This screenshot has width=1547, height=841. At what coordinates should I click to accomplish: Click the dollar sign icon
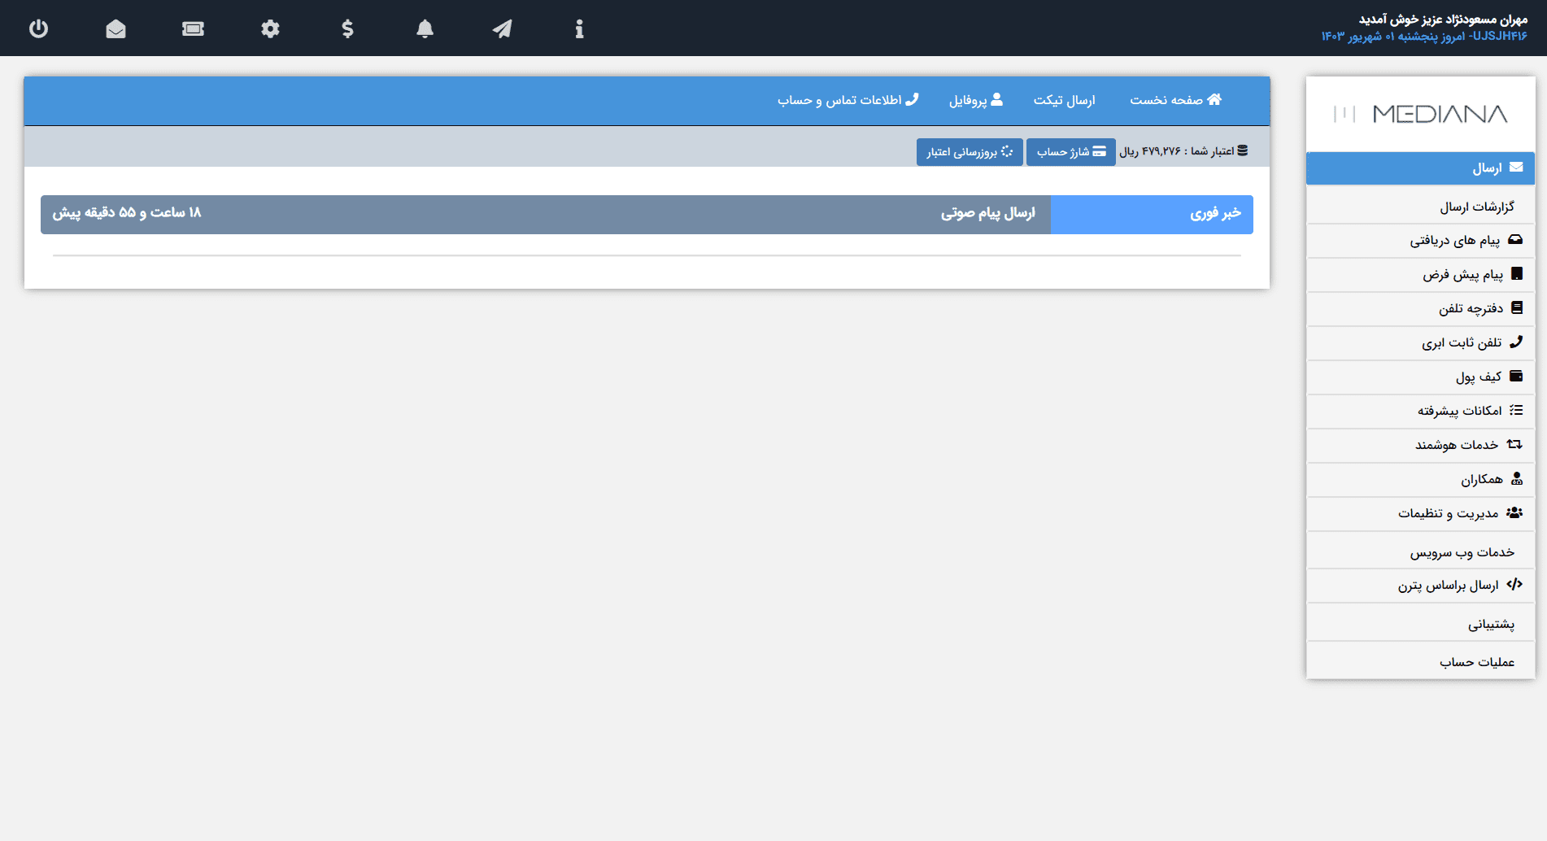(x=347, y=29)
